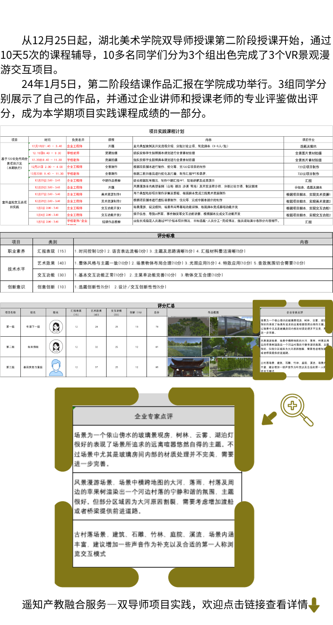Image resolution: width=333 pixels, height=625 pixels.
Task: Open the third group's bamboo forest screenshot
Action: [x=234, y=367]
